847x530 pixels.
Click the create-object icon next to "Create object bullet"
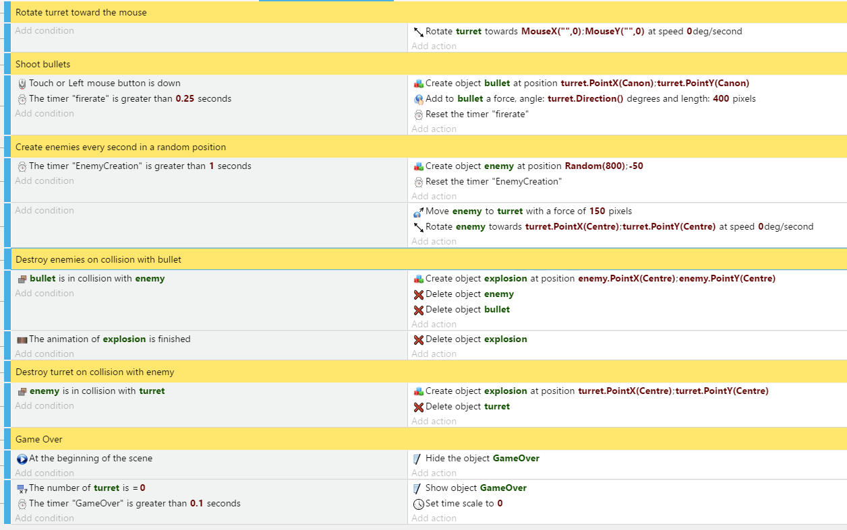419,84
